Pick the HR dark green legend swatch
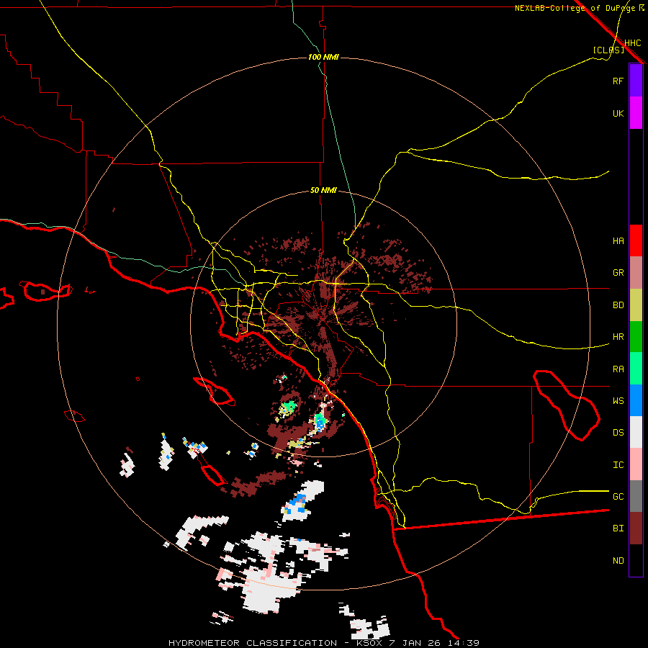The image size is (648, 648). point(636,337)
